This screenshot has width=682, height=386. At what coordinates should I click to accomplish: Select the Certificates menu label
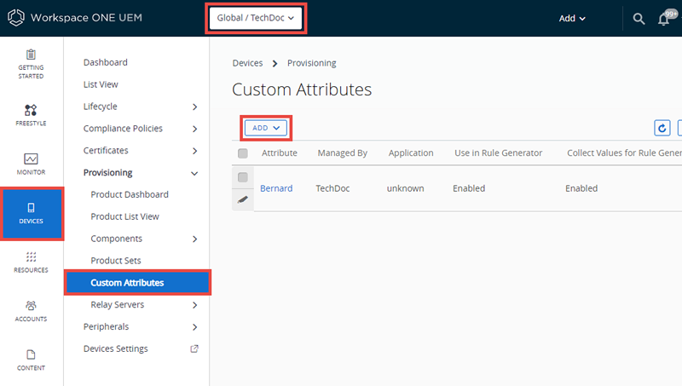pyautogui.click(x=106, y=151)
